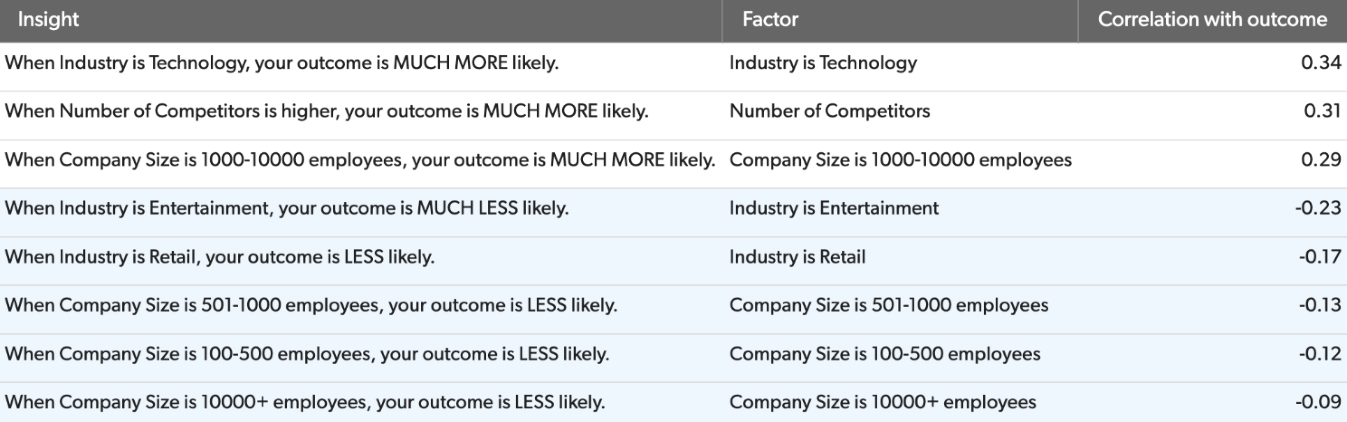
Task: Click Correlation with outcome column header
Action: [x=1213, y=20]
